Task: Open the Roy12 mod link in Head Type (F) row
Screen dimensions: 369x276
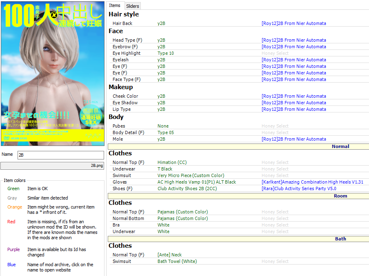Action: pos(294,40)
